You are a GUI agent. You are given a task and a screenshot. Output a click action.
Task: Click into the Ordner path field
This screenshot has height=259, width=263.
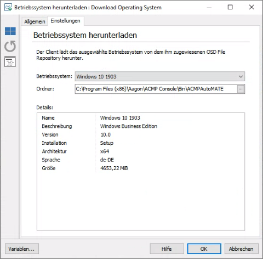click(x=156, y=89)
